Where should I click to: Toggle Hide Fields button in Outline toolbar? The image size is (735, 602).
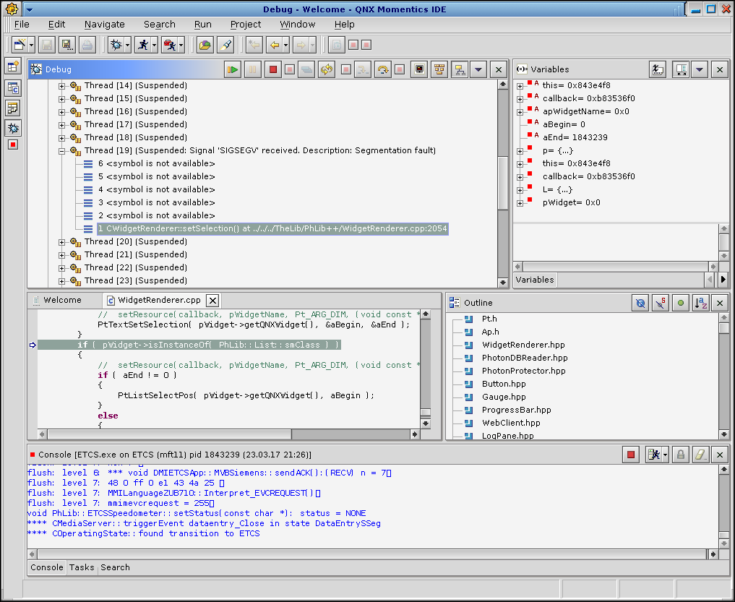pyautogui.click(x=640, y=303)
